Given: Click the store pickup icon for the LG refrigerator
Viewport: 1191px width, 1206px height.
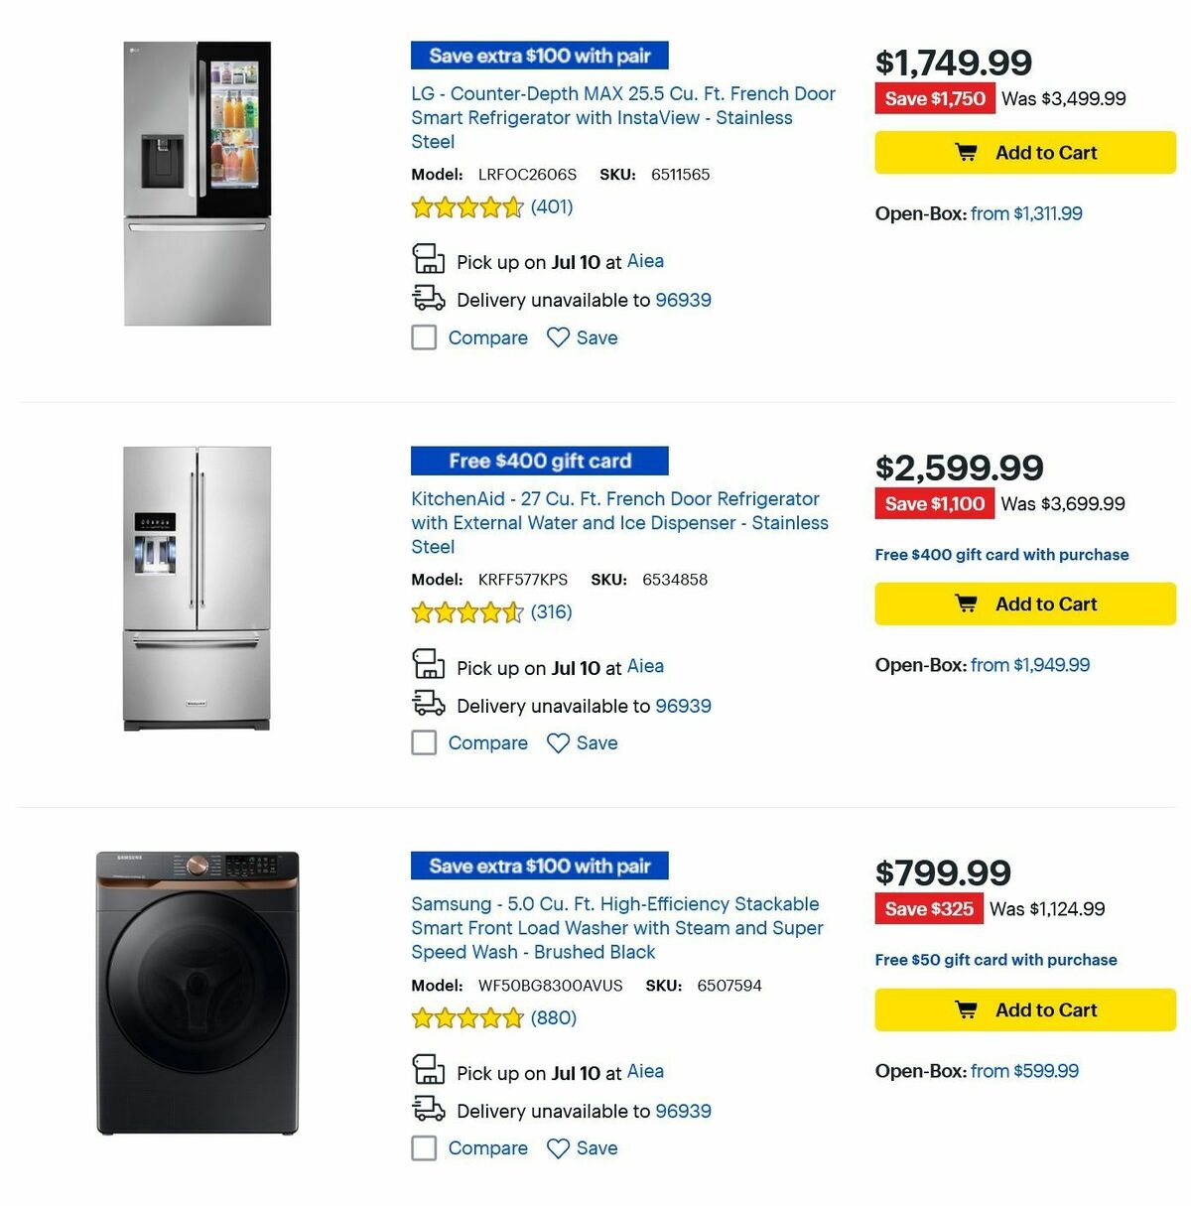Looking at the screenshot, I should coord(428,259).
